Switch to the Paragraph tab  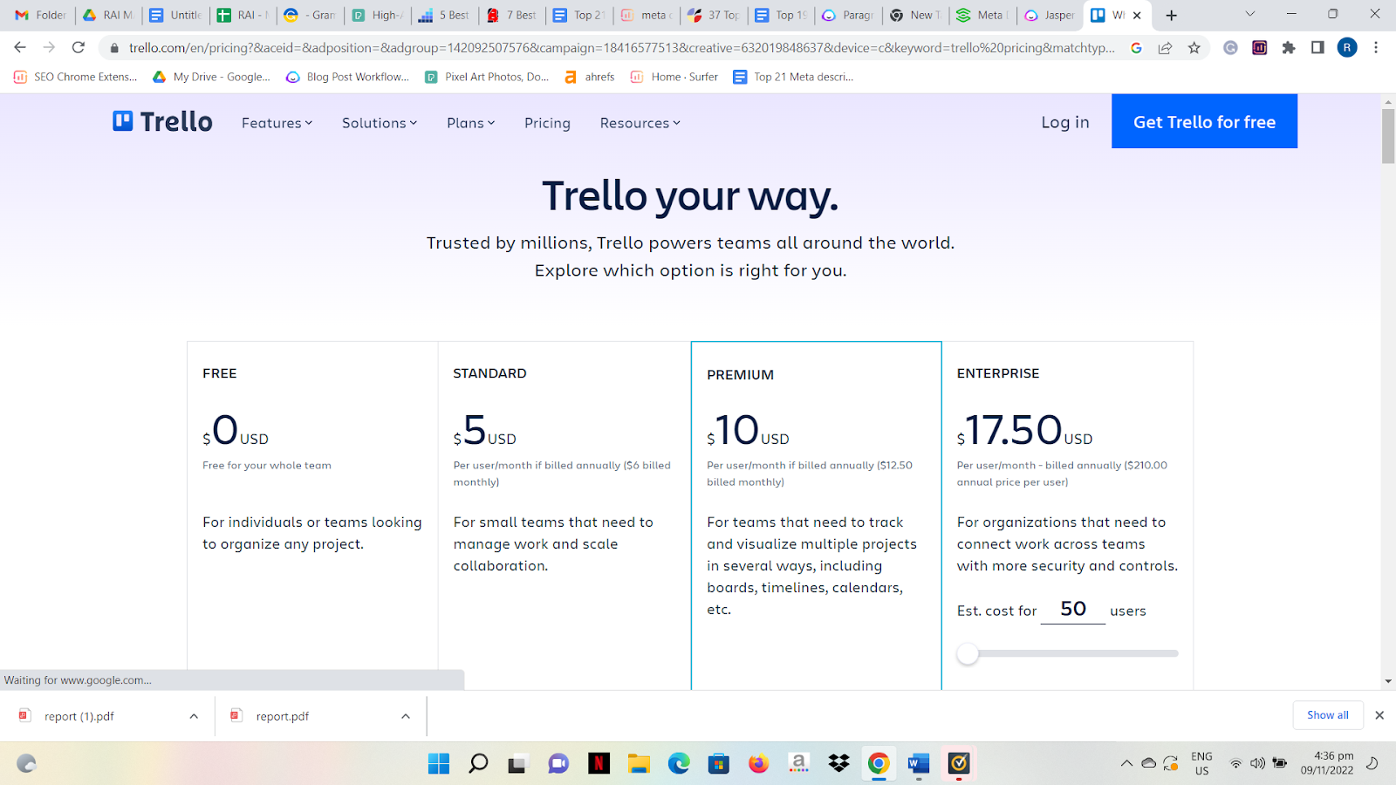(x=848, y=15)
